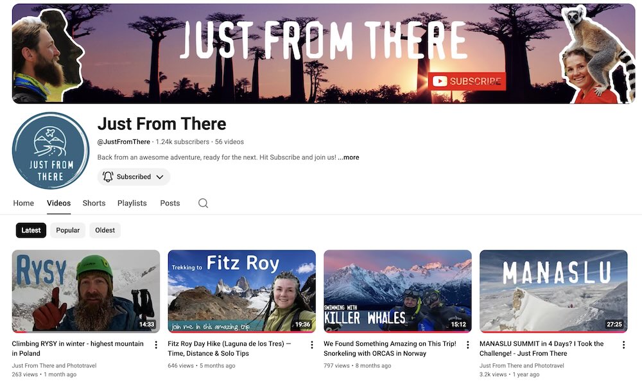
Task: Switch sorting to Oldest videos
Action: (x=105, y=230)
